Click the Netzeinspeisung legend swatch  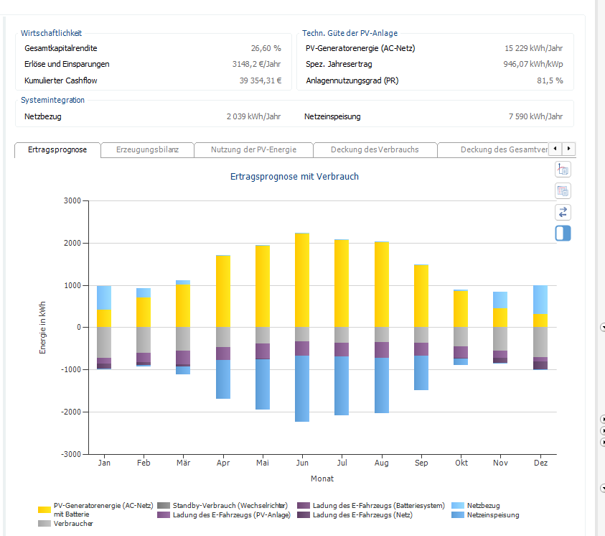click(458, 514)
